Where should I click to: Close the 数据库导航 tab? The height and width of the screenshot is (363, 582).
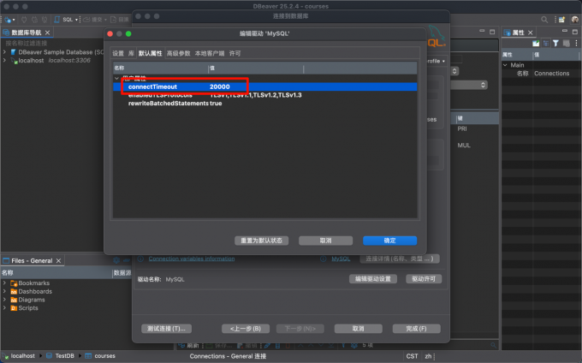click(47, 33)
